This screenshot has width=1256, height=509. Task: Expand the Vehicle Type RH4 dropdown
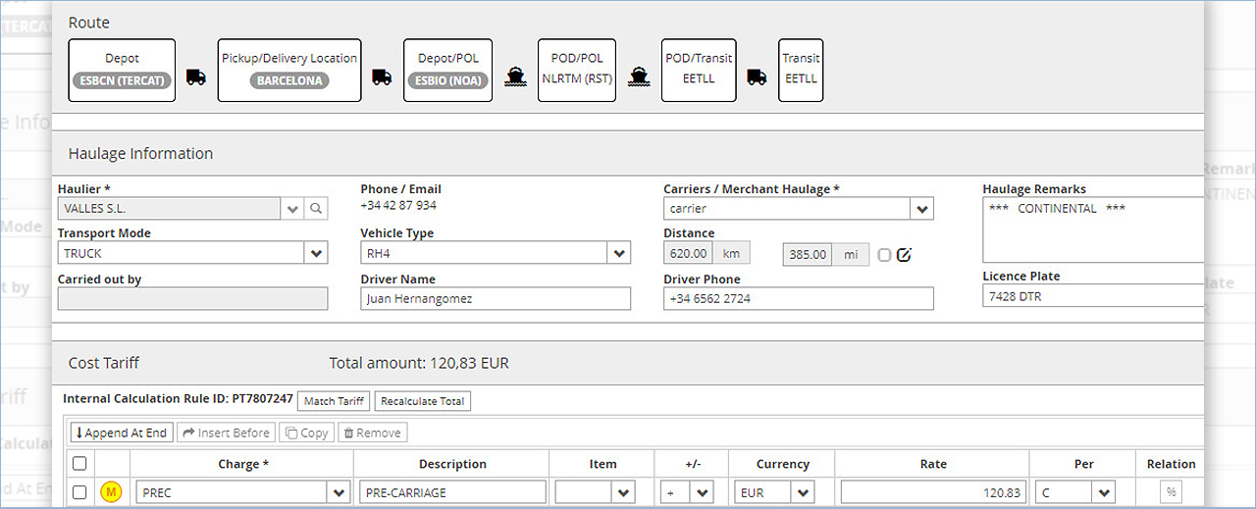click(618, 254)
